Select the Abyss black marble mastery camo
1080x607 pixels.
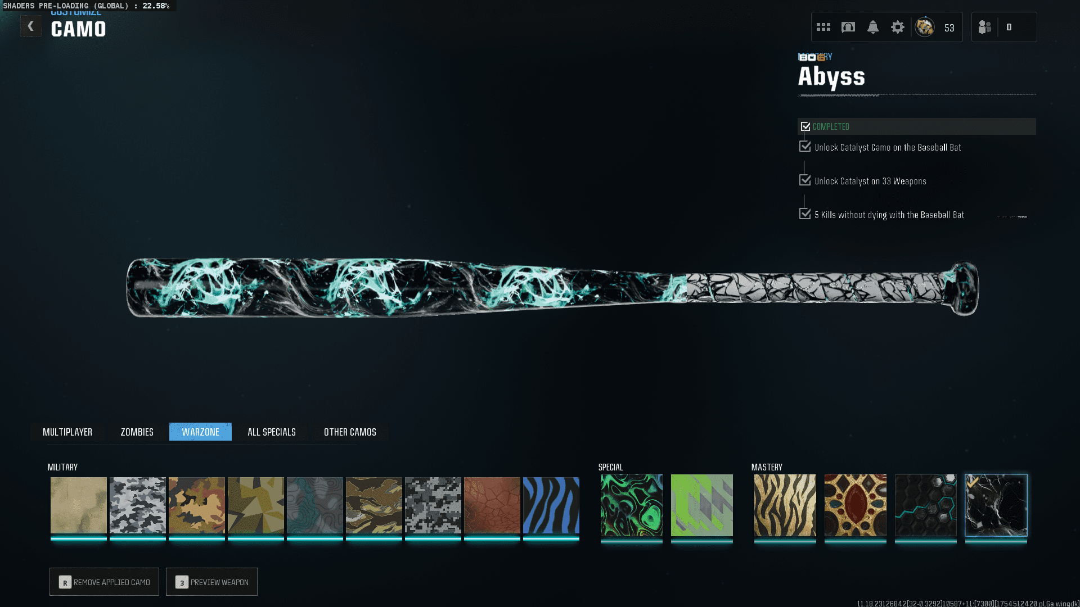996,505
